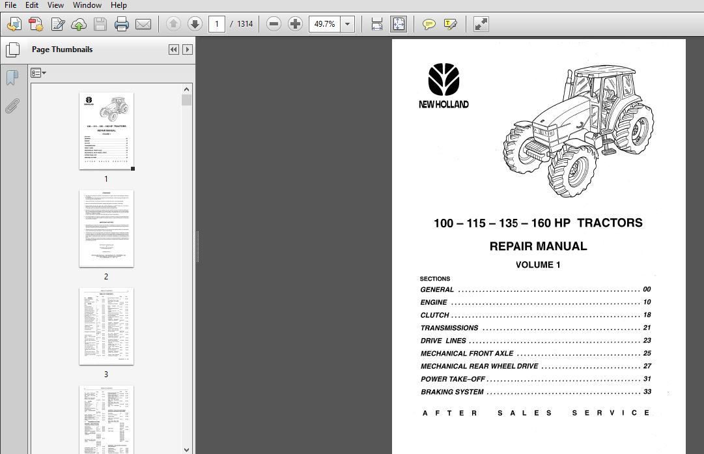The image size is (704, 454).
Task: Click MECHANICAL REAR WHEEL DRIVE entry
Action: click(535, 367)
